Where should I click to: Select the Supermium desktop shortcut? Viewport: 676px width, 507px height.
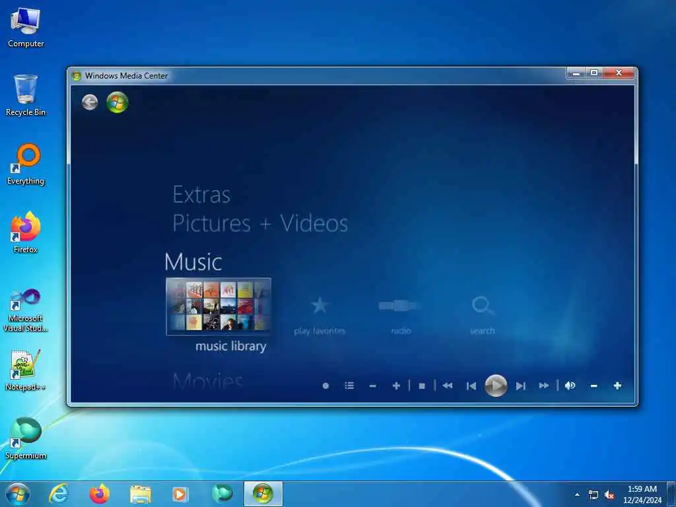coord(26,438)
